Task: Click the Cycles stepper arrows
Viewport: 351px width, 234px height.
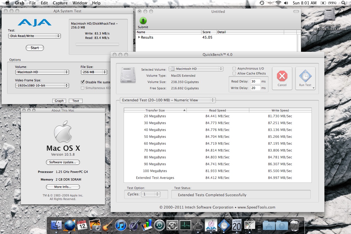Action: click(x=157, y=194)
